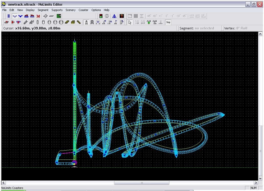Toggle the track spline view button

point(15,16)
